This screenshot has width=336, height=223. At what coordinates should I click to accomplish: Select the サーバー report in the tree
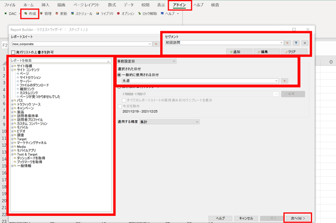[x=26, y=81]
